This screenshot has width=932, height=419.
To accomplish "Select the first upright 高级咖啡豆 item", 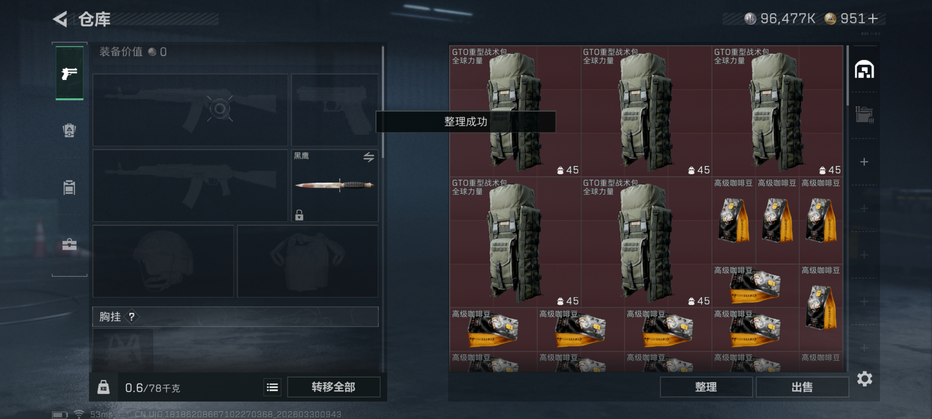I will point(733,220).
